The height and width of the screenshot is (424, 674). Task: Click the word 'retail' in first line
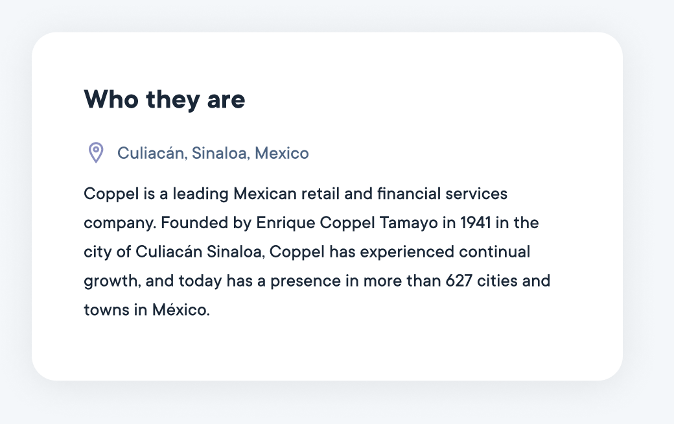point(320,194)
